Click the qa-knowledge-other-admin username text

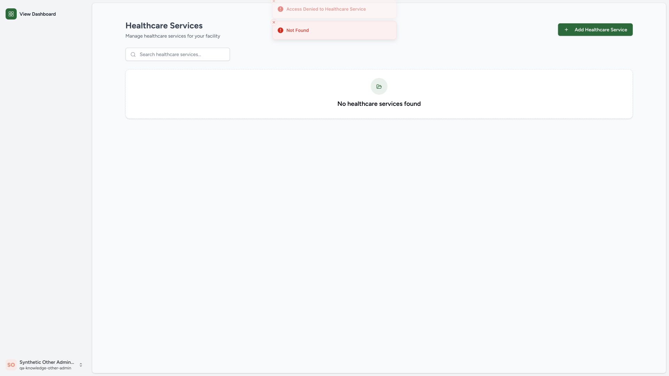click(x=45, y=368)
